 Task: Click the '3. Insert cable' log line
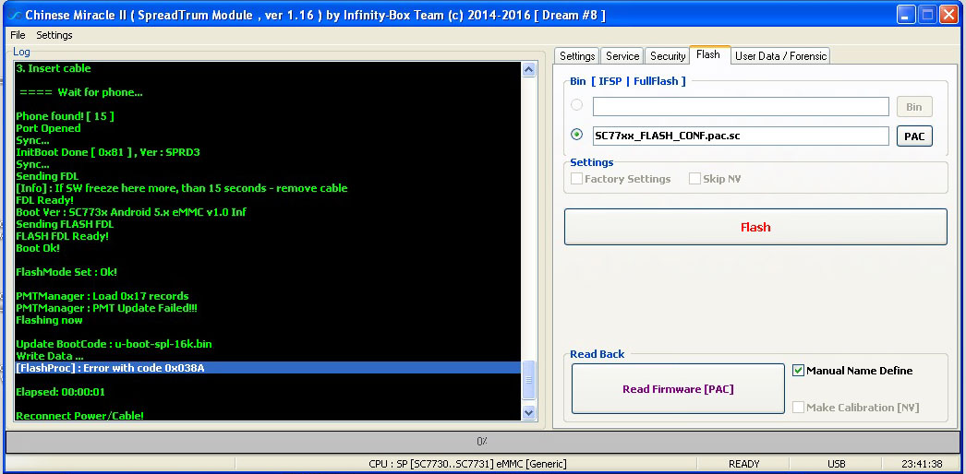click(x=53, y=68)
